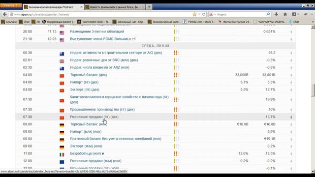Open the search engine selector dropdown
This screenshot has width=315, height=177.
pyautogui.click(x=212, y=14)
